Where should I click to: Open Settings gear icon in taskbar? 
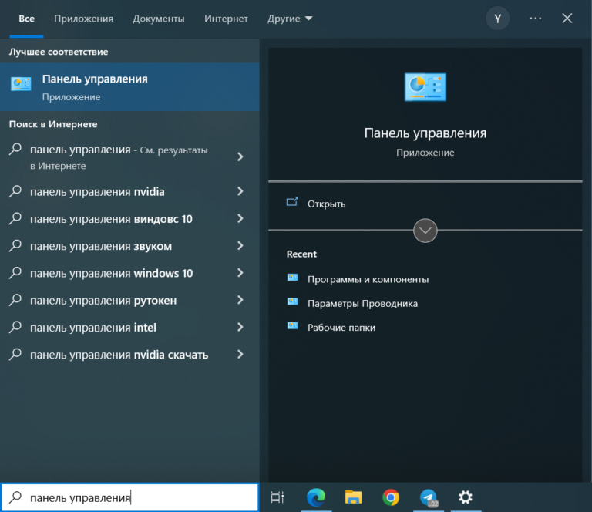(x=466, y=497)
